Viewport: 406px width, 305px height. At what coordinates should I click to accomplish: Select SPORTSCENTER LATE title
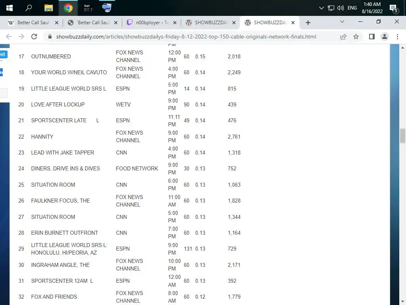click(x=65, y=120)
